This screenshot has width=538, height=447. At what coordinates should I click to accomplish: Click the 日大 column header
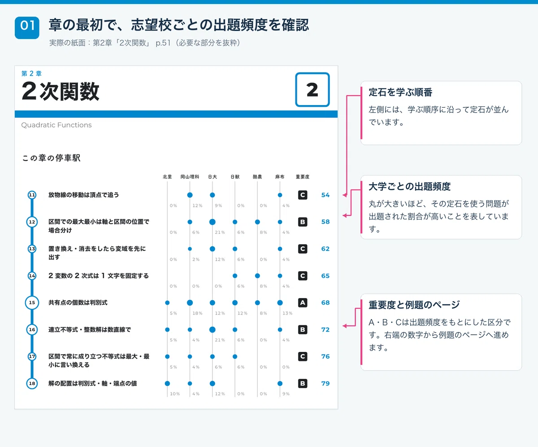pos(213,177)
